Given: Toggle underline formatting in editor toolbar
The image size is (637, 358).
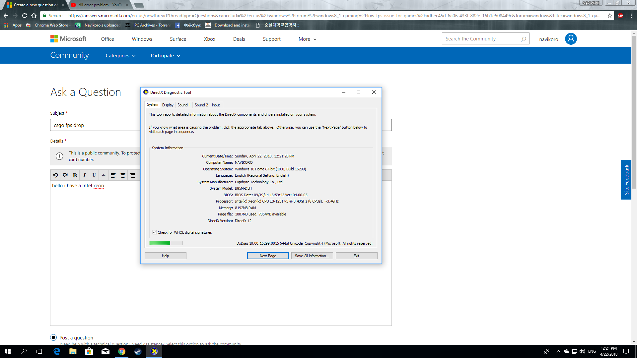Looking at the screenshot, I should coord(94,175).
